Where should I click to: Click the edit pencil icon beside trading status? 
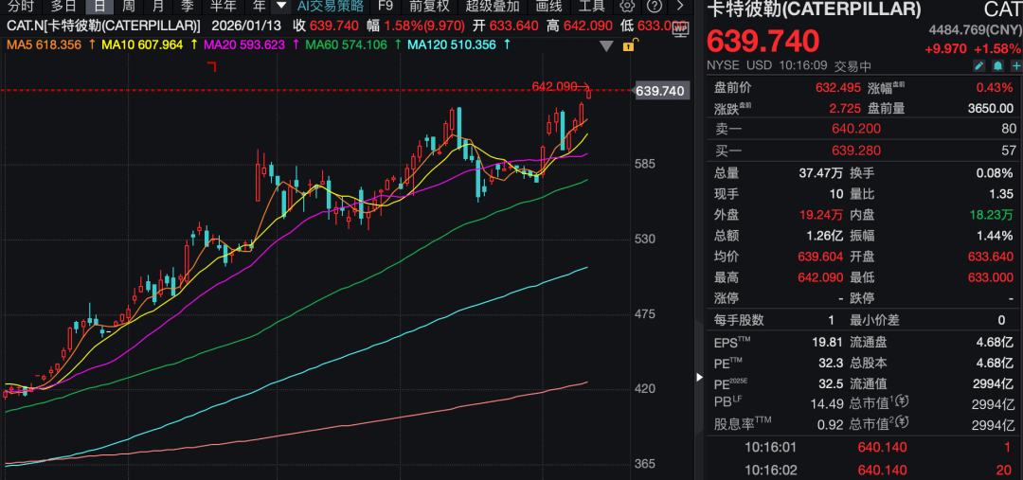click(979, 65)
